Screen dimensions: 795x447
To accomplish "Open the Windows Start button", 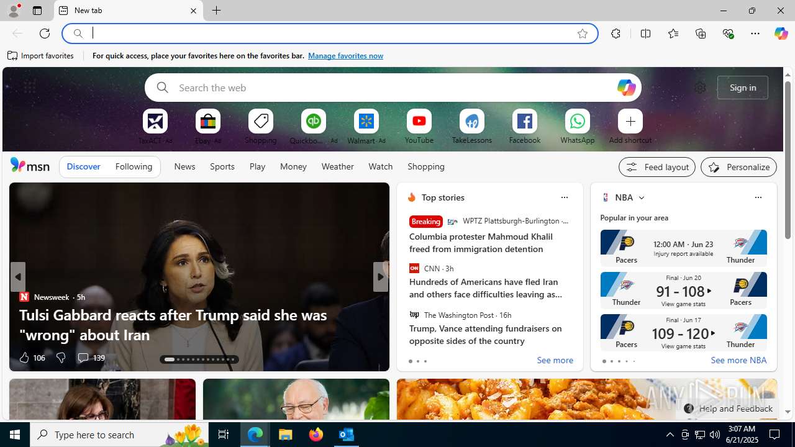I will click(15, 435).
